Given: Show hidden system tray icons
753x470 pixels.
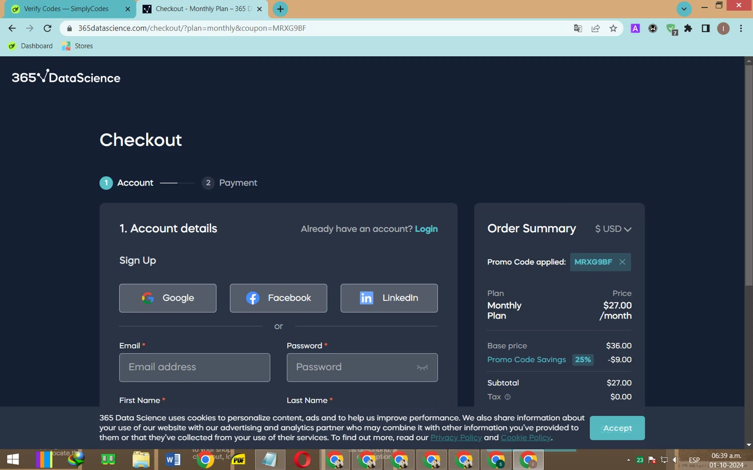Looking at the screenshot, I should 628,459.
